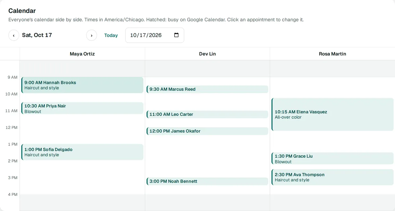Click the 12 PM time label
The width and height of the screenshot is (395, 211).
tap(11, 127)
